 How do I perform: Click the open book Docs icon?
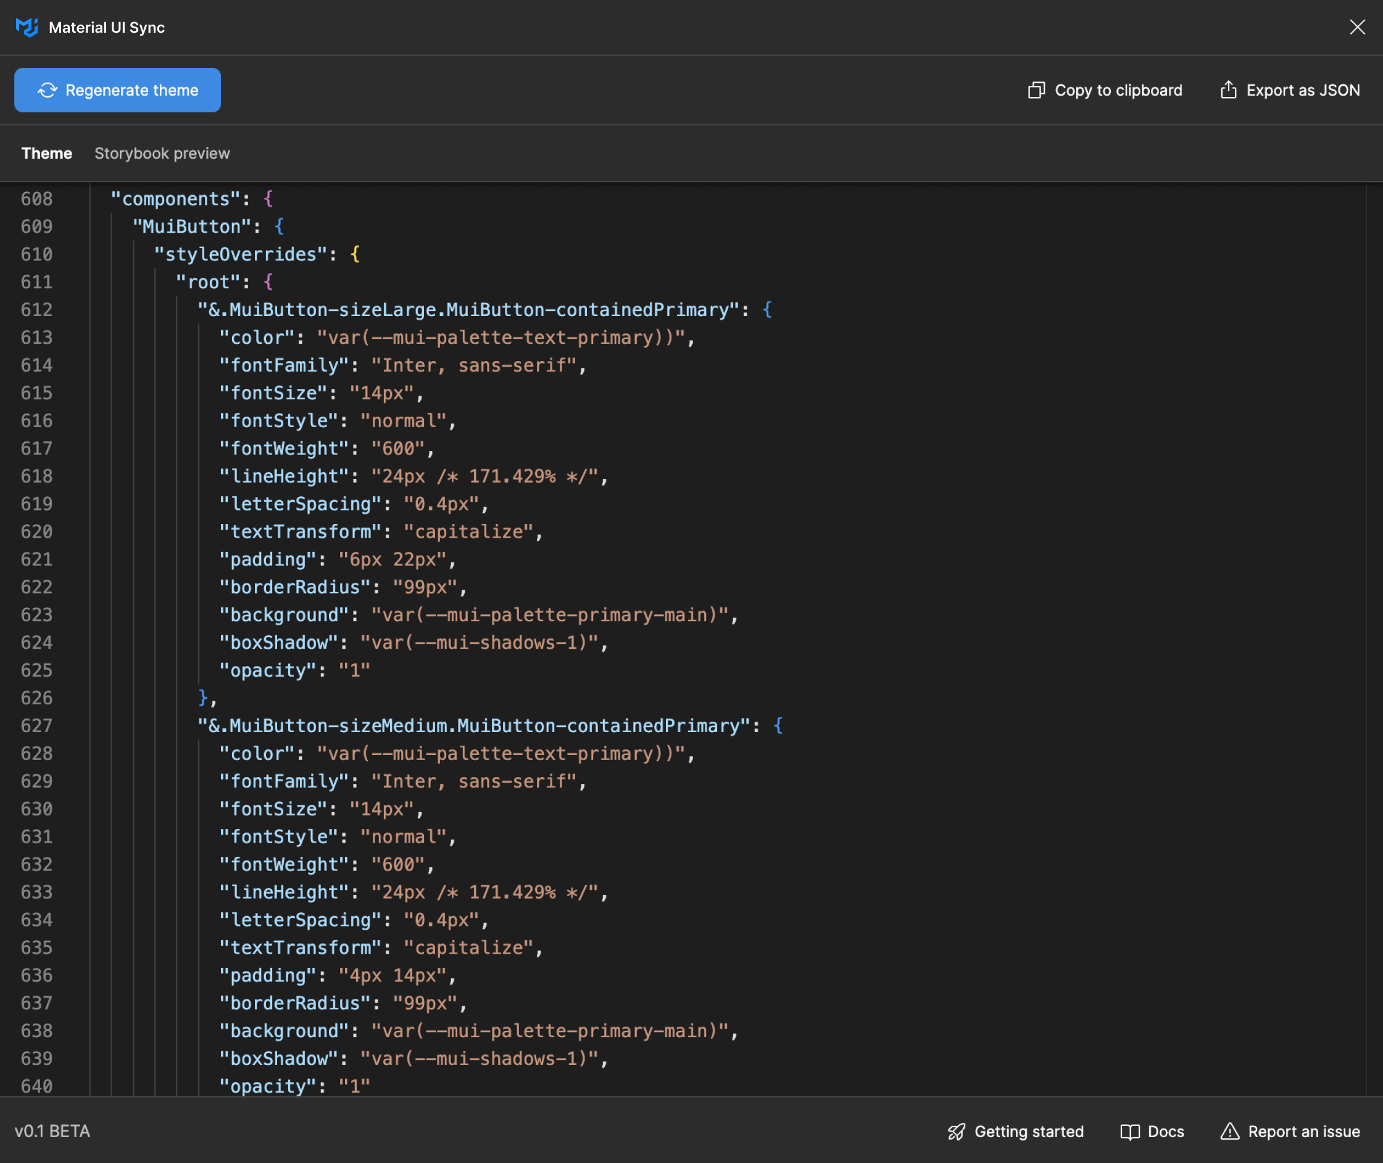(x=1129, y=1132)
